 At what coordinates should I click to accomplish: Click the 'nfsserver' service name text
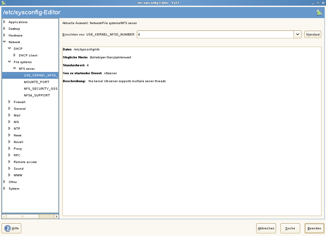tap(110, 73)
